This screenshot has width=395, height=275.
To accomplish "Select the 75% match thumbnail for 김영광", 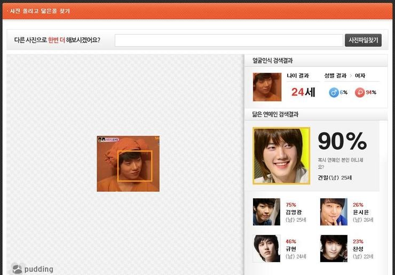I will coord(266,212).
